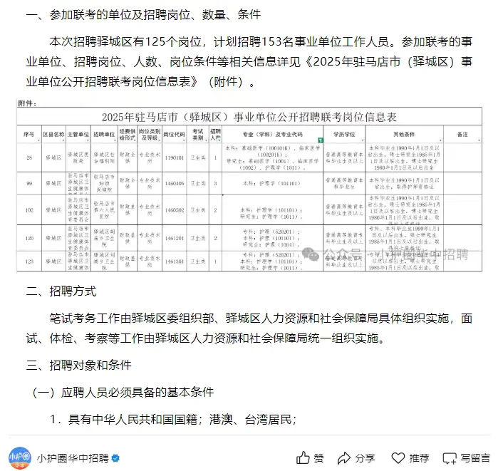This screenshot has height=471, width=503.
Task: Open the 小护圈华中招聘 account avatar
Action: click(x=20, y=458)
